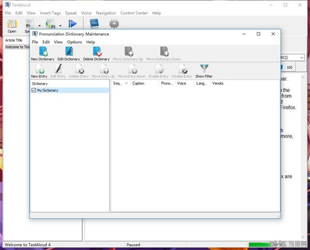Open the Navigation menu in TextAloud
This screenshot has width=310, height=250.
coord(106,13)
